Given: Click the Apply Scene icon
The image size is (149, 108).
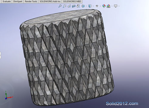Looking at the screenshot, I should pos(108,6).
